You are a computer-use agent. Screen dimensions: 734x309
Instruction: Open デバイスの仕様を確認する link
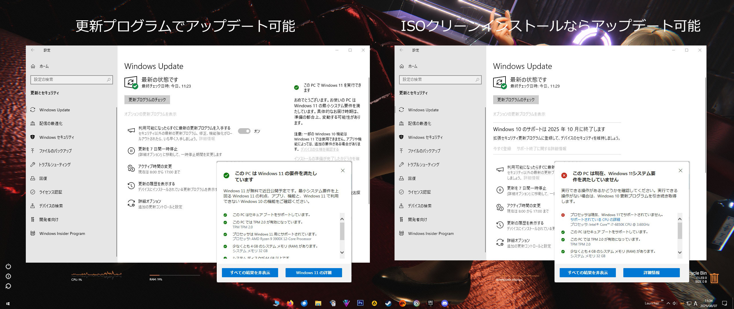pyautogui.click(x=320, y=149)
